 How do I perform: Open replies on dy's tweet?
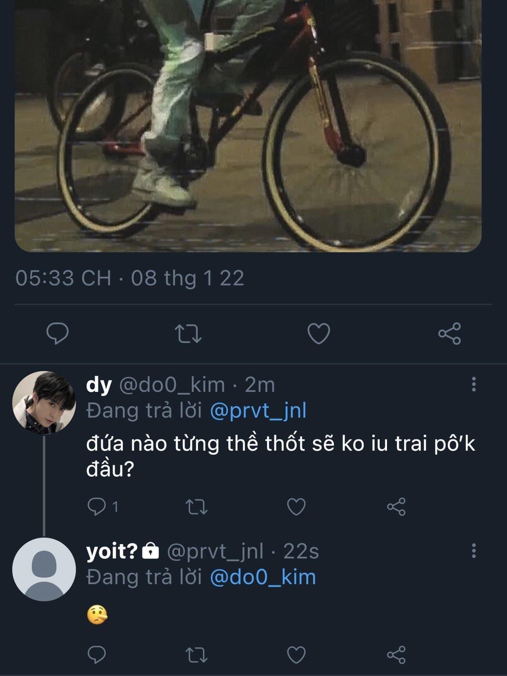(98, 507)
